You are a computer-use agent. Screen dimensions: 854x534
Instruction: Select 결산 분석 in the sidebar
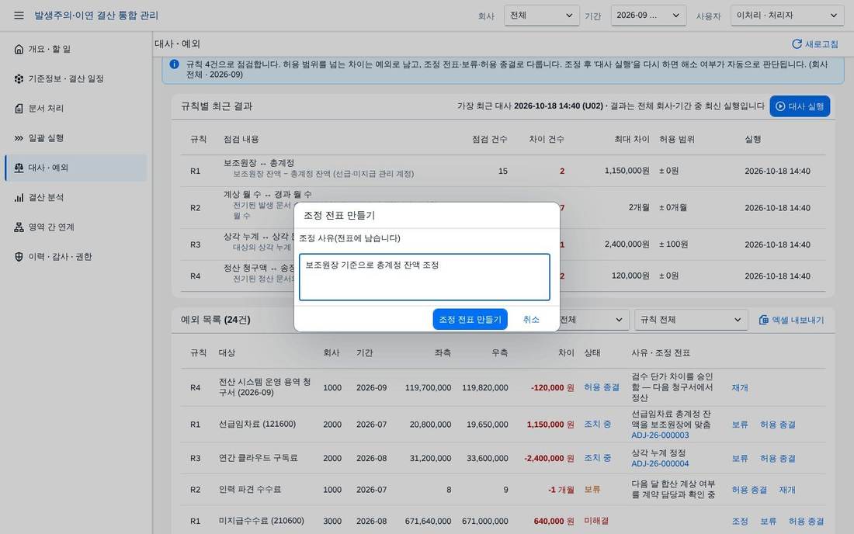[x=76, y=198]
